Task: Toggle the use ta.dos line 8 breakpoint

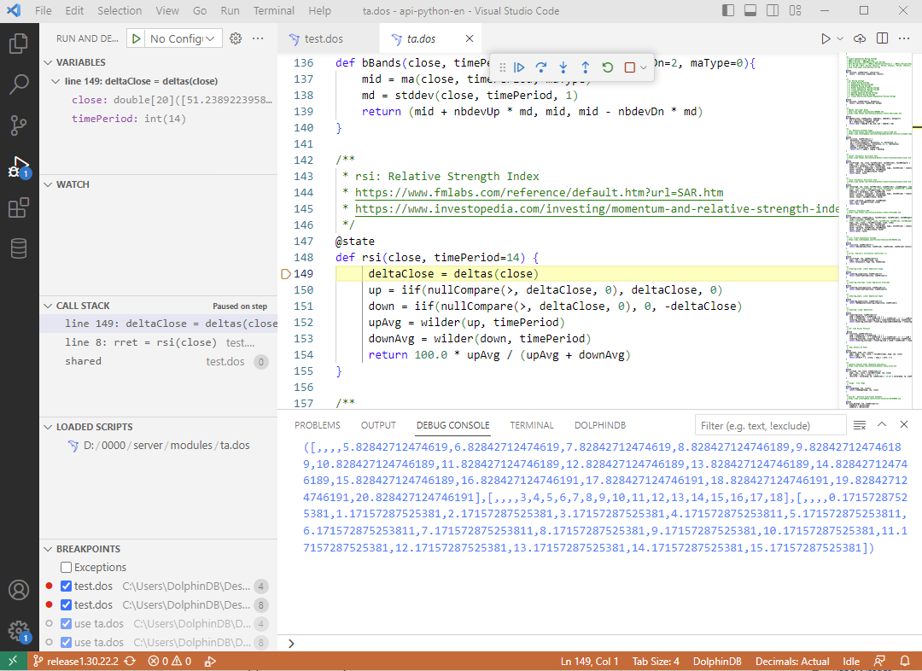Action: click(x=67, y=643)
